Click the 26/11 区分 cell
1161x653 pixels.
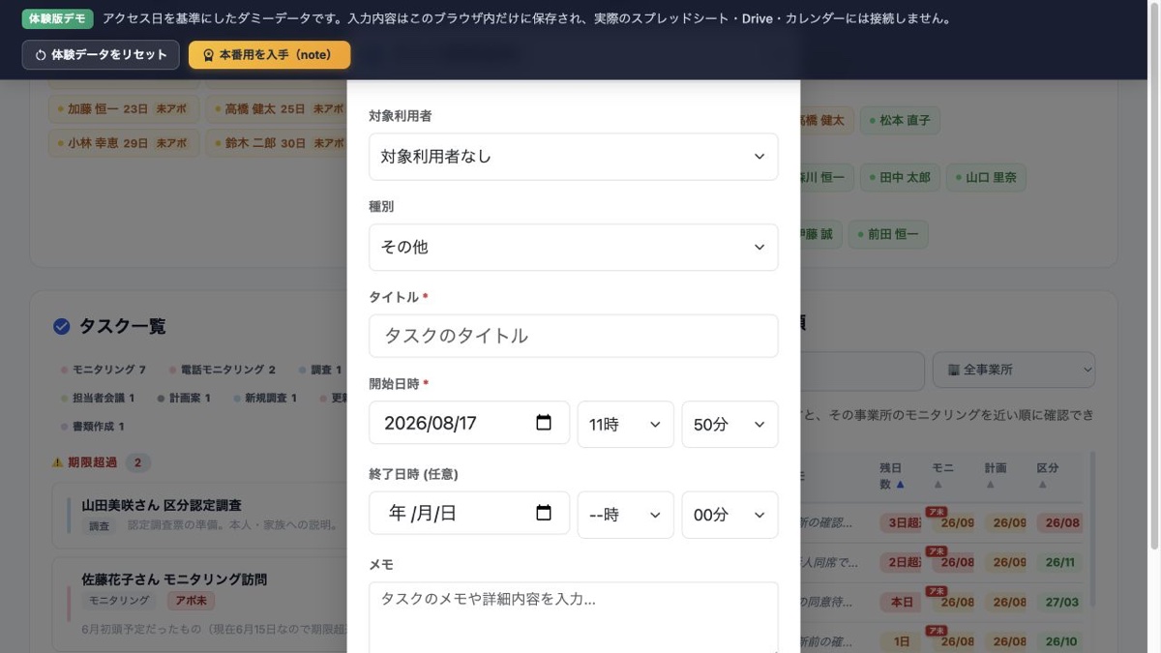tap(1061, 562)
